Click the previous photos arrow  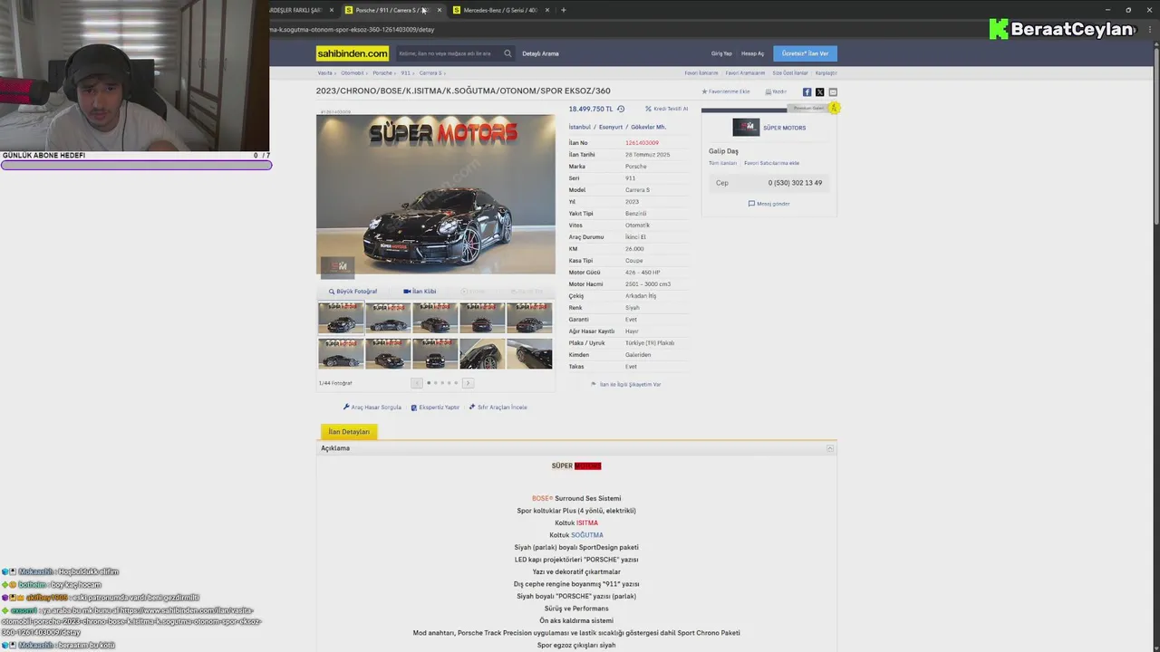[x=417, y=383]
